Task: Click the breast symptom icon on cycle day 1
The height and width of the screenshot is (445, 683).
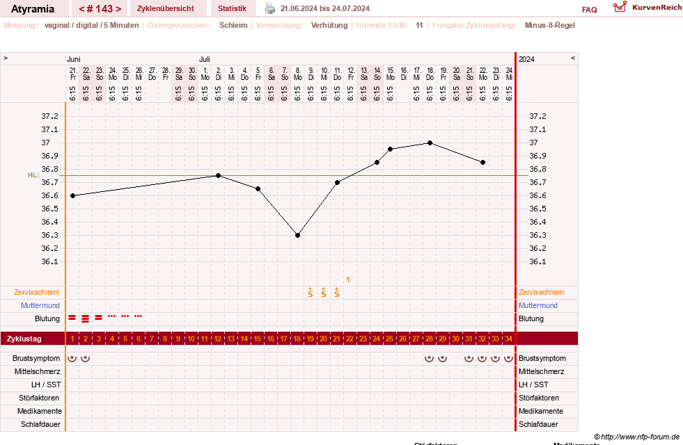Action: (72, 359)
